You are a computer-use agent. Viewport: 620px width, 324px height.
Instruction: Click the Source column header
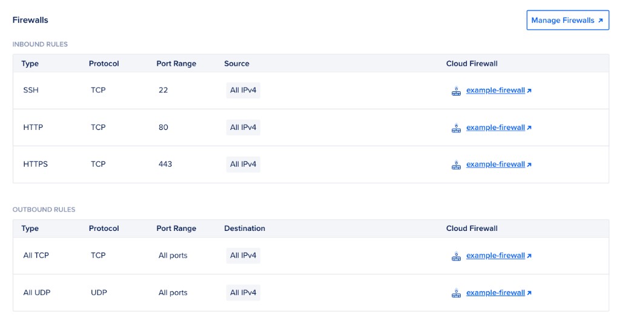click(237, 63)
